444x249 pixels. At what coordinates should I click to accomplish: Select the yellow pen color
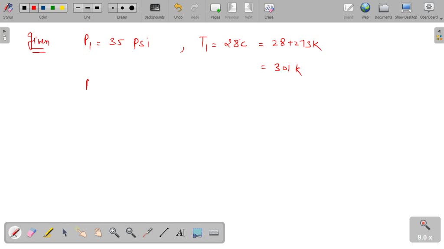[x=62, y=8]
